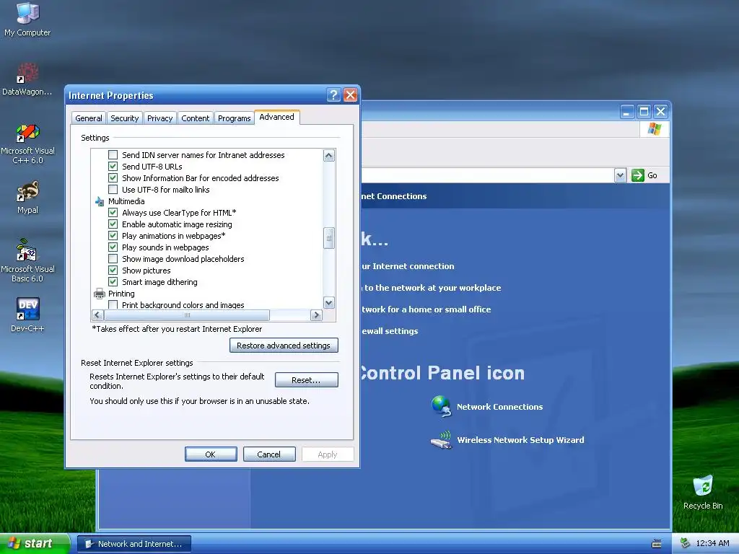Uncheck Send UTF-8 URLs
The image size is (739, 554).
pos(113,167)
